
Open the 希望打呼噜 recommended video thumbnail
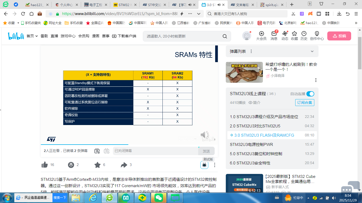[244, 72]
